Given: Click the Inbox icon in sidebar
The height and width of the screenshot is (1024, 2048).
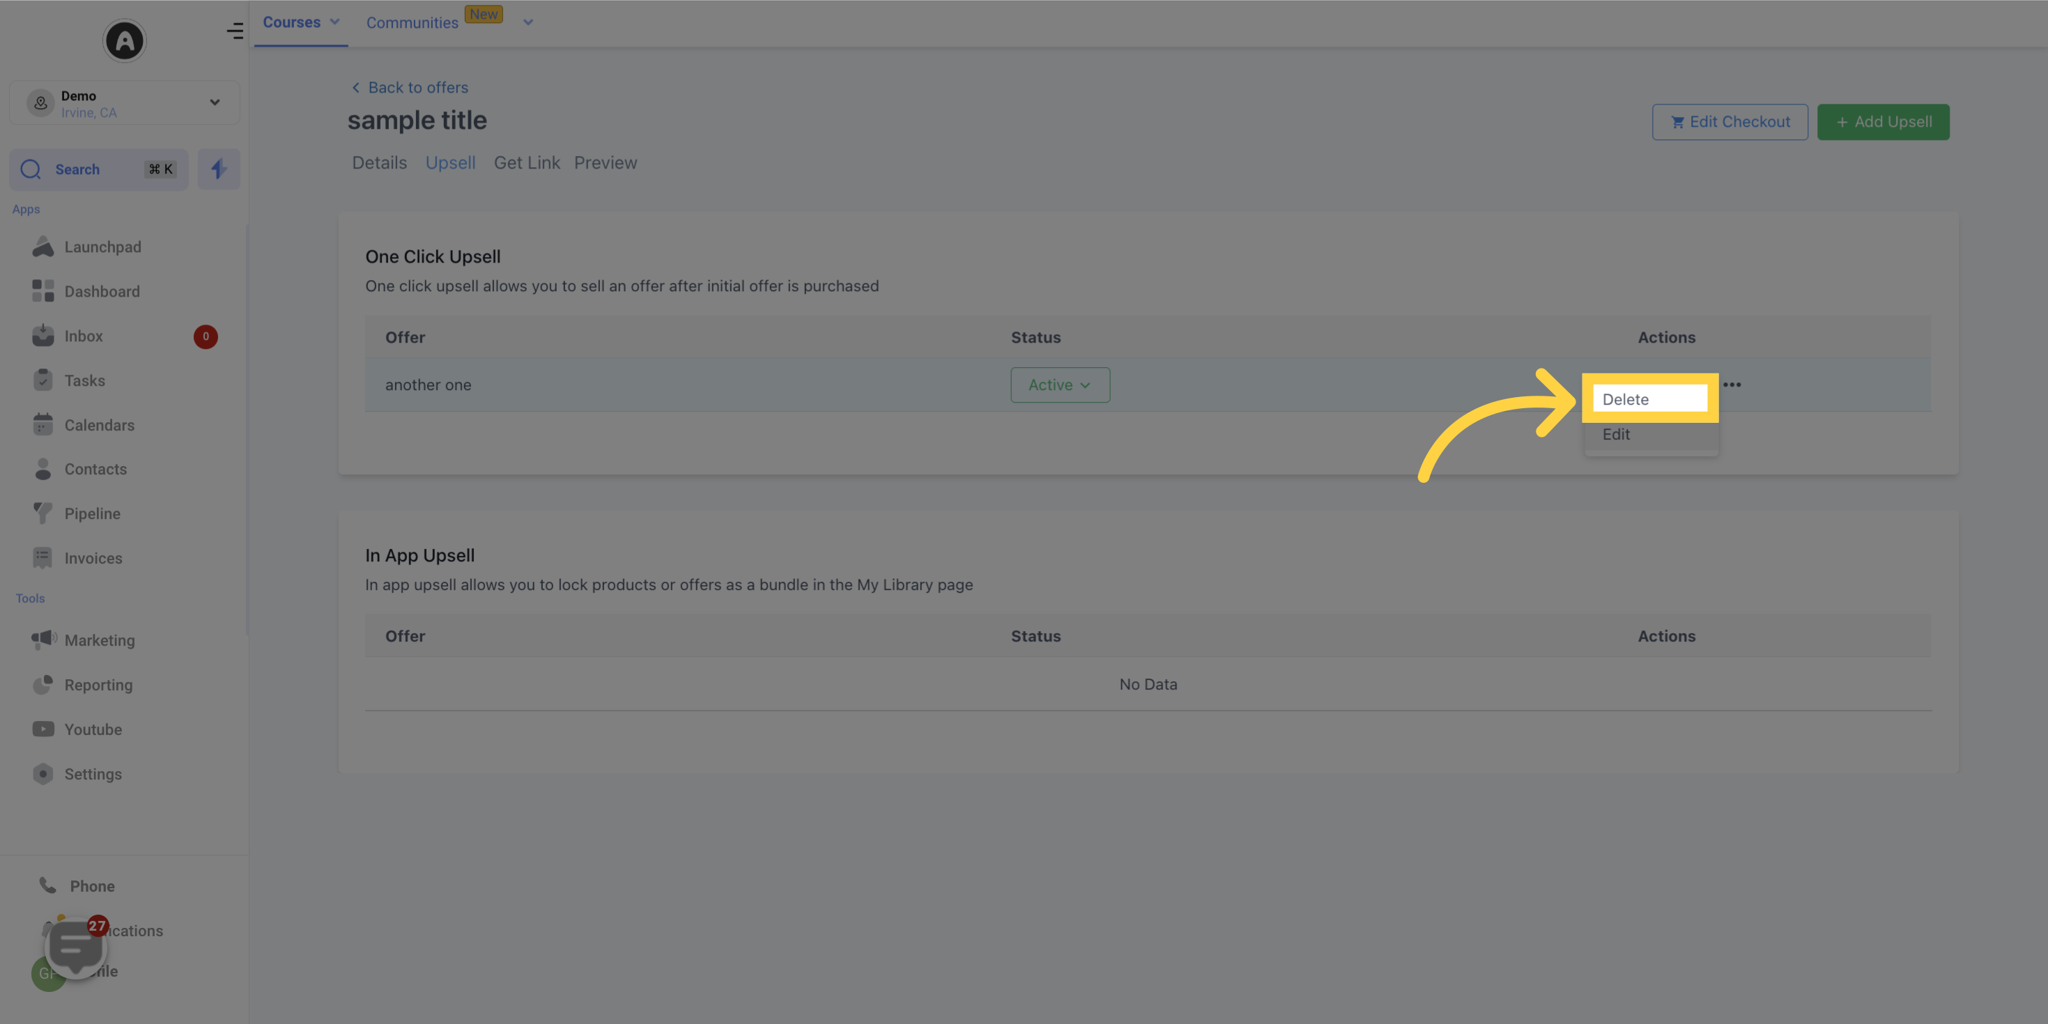Looking at the screenshot, I should 40,336.
